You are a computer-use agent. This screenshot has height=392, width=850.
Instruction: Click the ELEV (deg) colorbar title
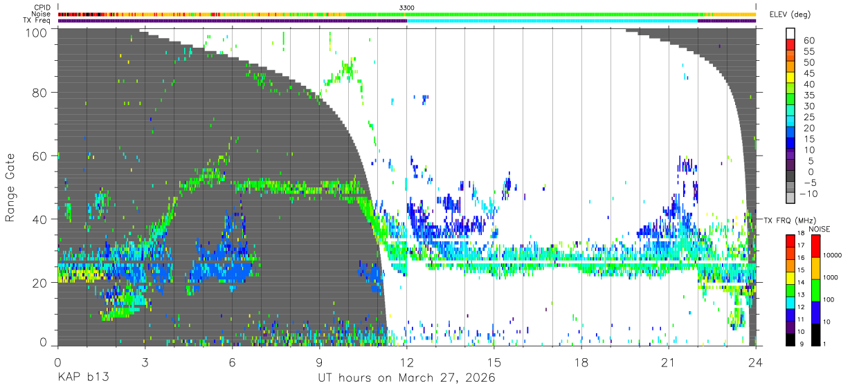click(x=789, y=15)
